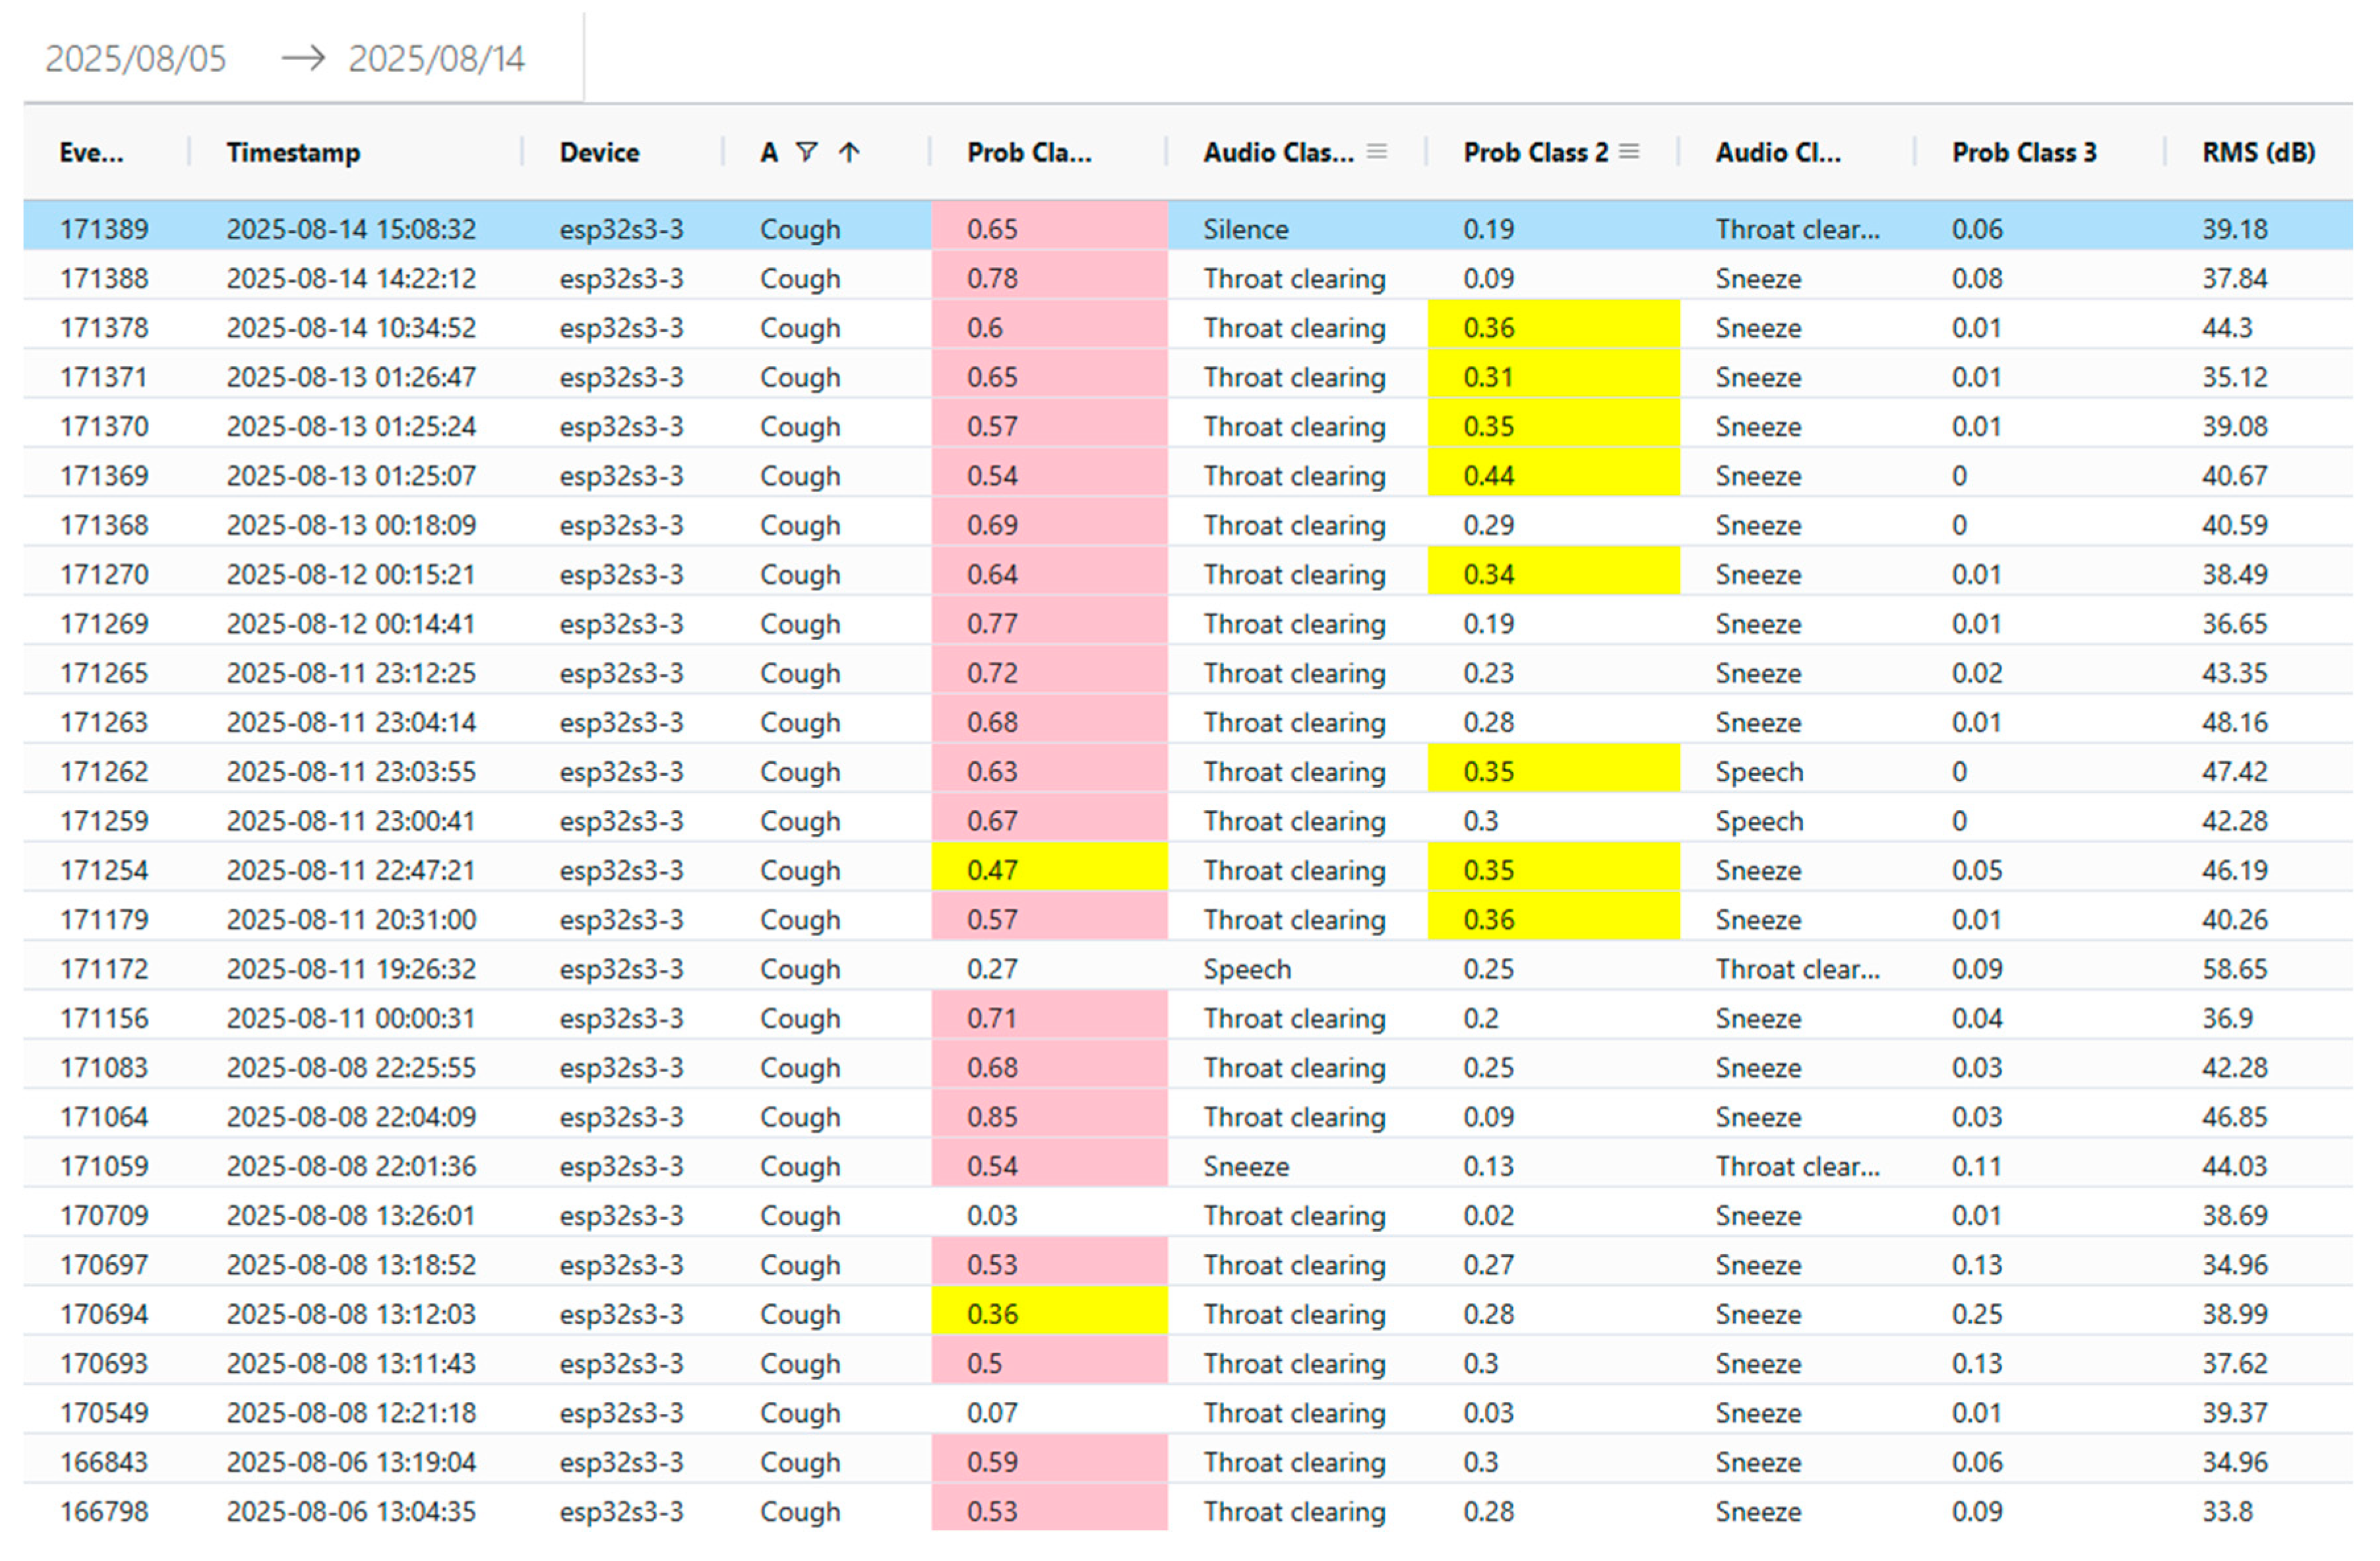Viewport: 2380px width, 1561px height.
Task: Click the pink 0.85 probability cell
Action: click(x=1048, y=1117)
